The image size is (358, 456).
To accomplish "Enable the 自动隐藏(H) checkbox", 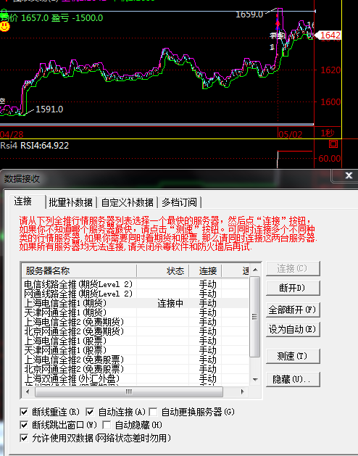I will click(x=107, y=425).
